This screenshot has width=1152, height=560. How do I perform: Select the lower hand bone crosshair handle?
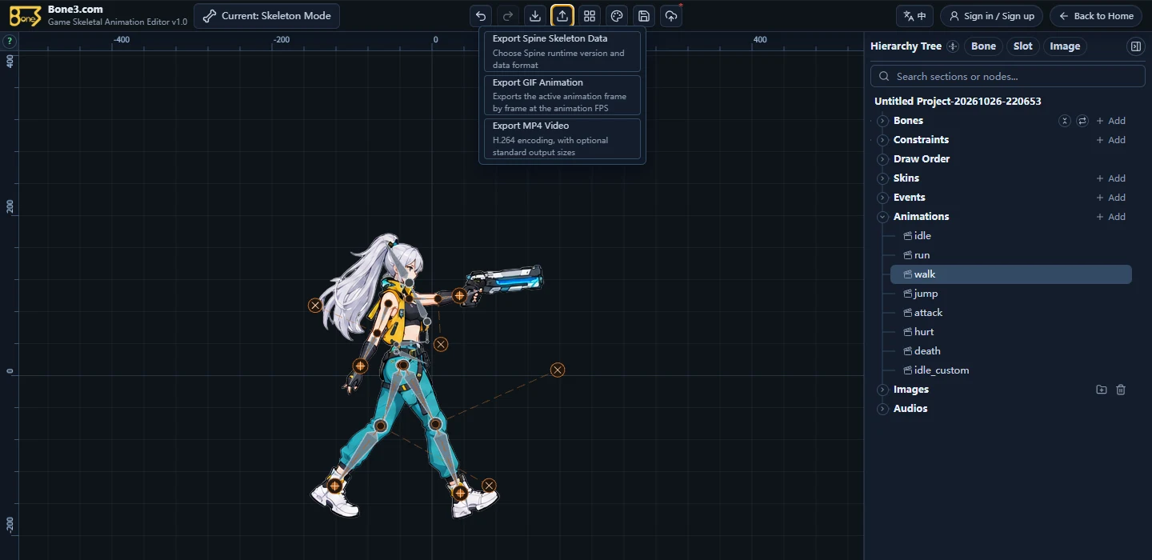click(x=360, y=366)
